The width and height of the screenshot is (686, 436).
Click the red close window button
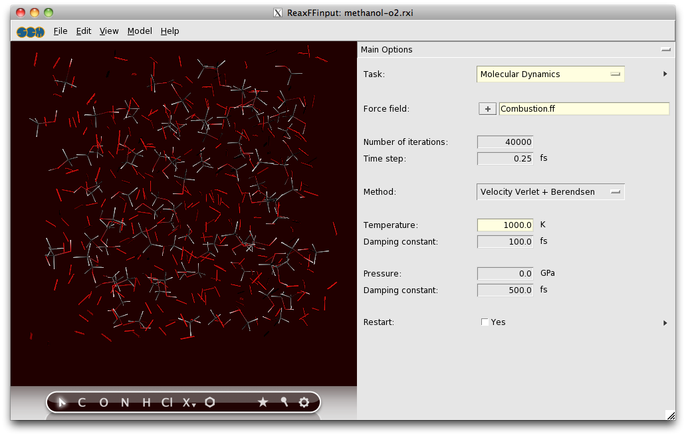click(21, 13)
